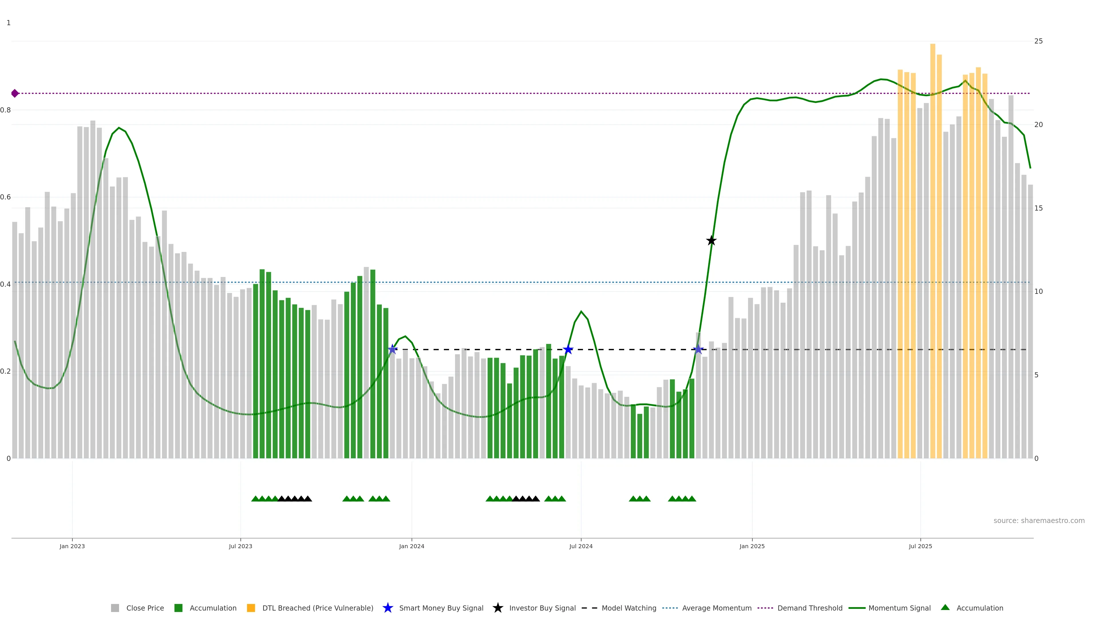
Task: Click the orange DTL Breached legend square
Action: [x=251, y=608]
